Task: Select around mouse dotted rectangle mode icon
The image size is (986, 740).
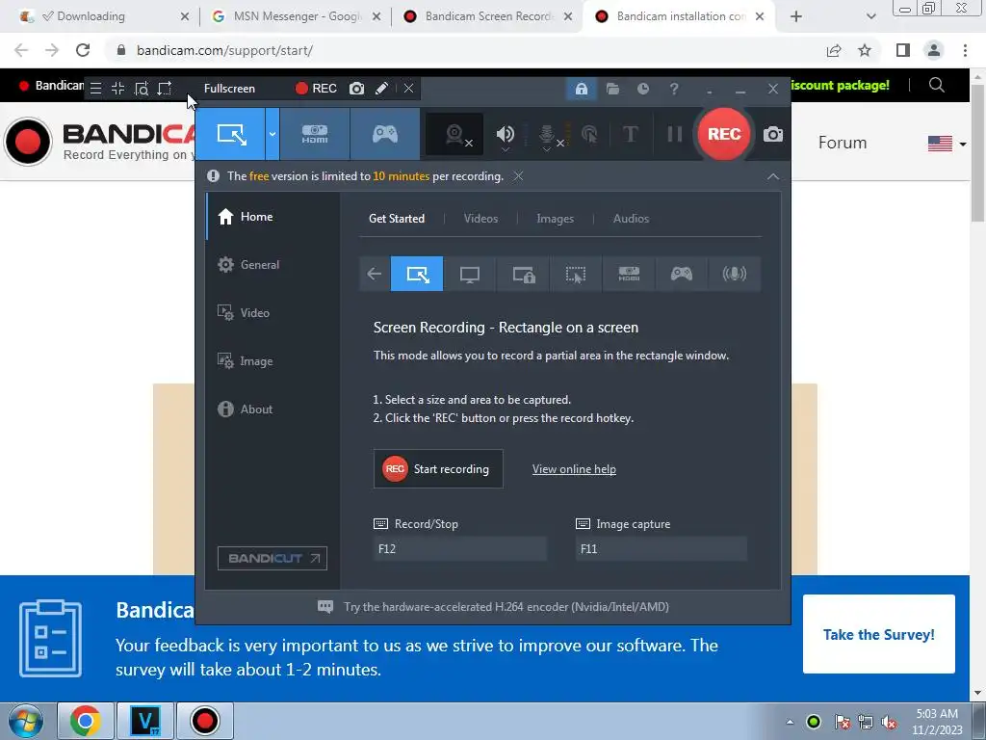Action: tap(576, 274)
